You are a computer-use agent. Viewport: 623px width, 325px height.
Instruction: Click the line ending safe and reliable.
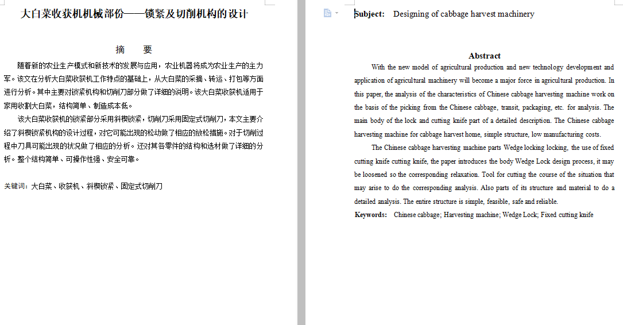point(456,202)
